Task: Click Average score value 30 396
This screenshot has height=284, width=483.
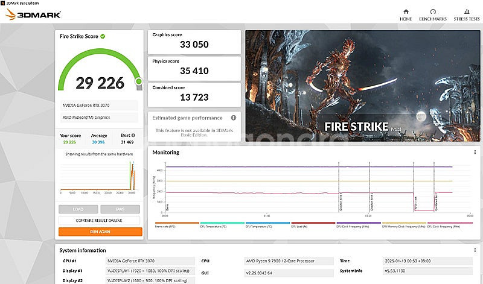Action: point(98,142)
